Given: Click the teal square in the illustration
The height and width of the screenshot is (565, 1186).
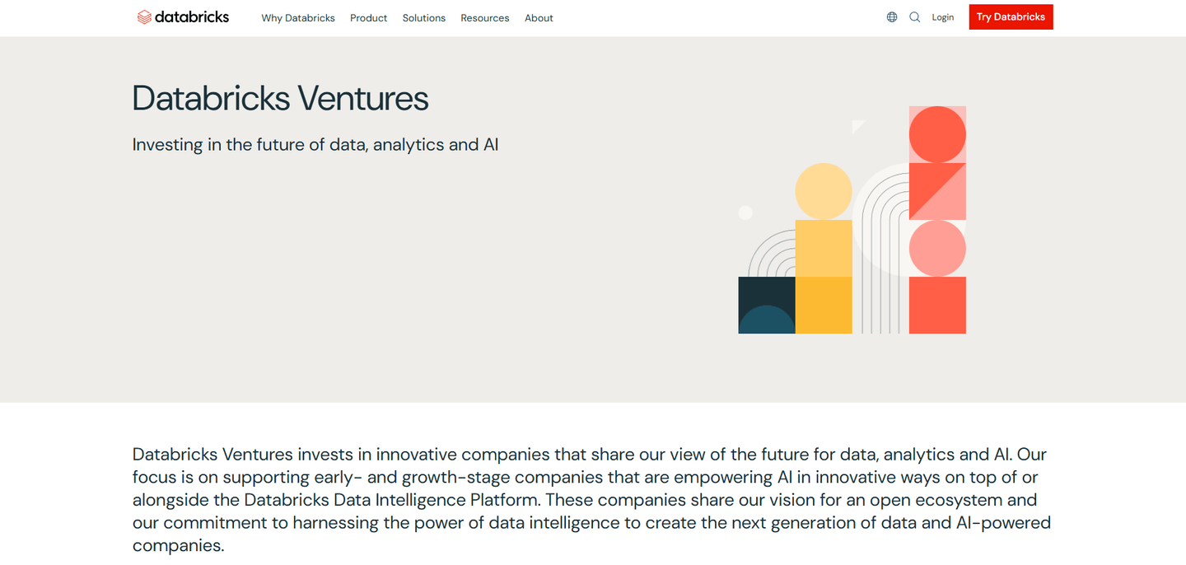Looking at the screenshot, I should (766, 306).
